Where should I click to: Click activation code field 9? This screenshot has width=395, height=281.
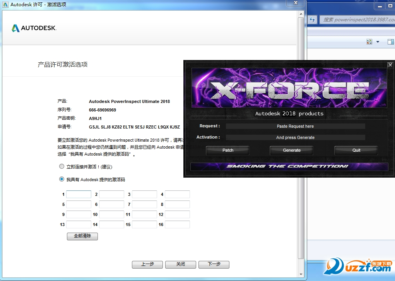click(x=79, y=214)
